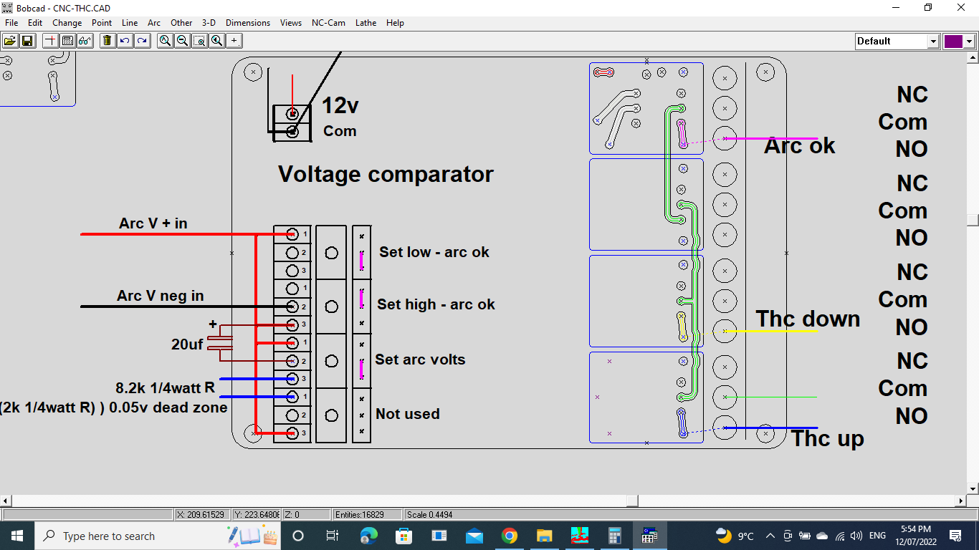Open the Change menu

pyautogui.click(x=67, y=23)
